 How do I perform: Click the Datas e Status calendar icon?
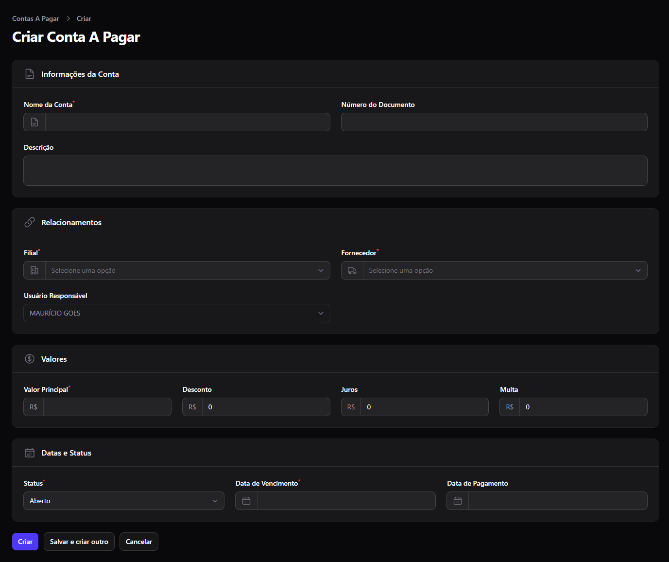pos(30,453)
